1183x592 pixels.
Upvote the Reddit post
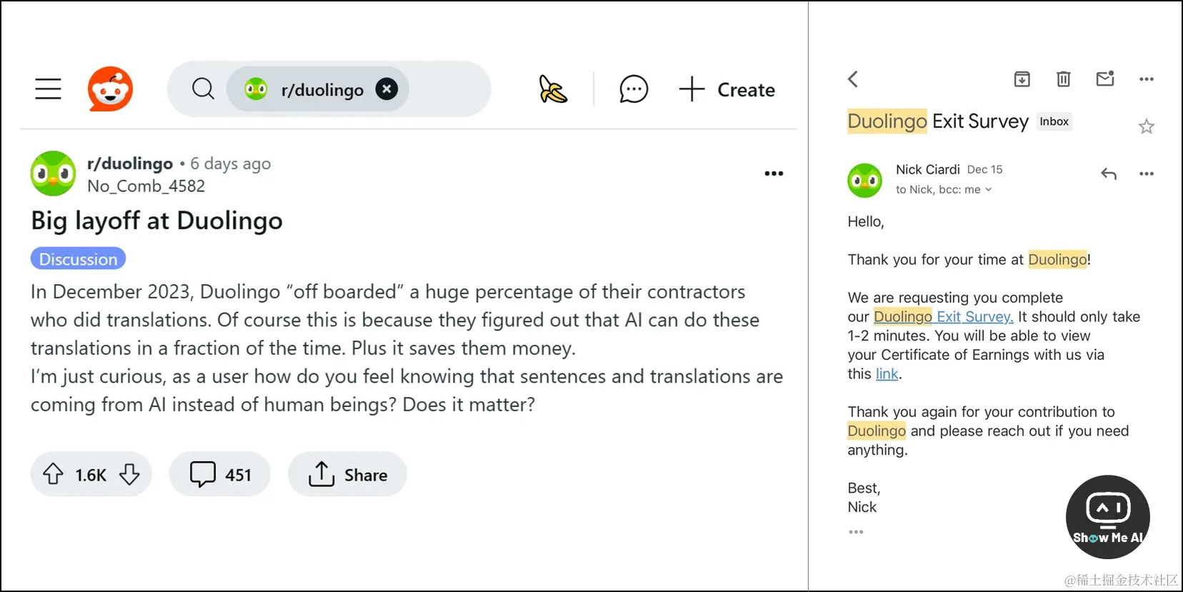point(53,474)
